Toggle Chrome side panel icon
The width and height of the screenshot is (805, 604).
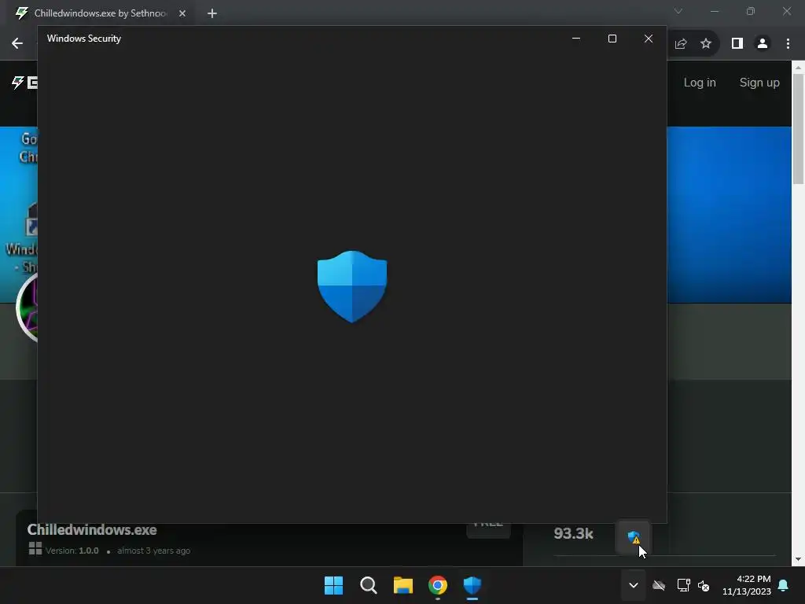[x=737, y=44]
